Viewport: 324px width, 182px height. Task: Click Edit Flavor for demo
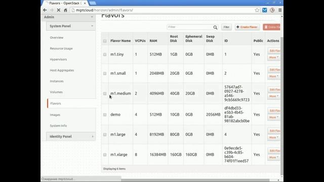point(274,111)
